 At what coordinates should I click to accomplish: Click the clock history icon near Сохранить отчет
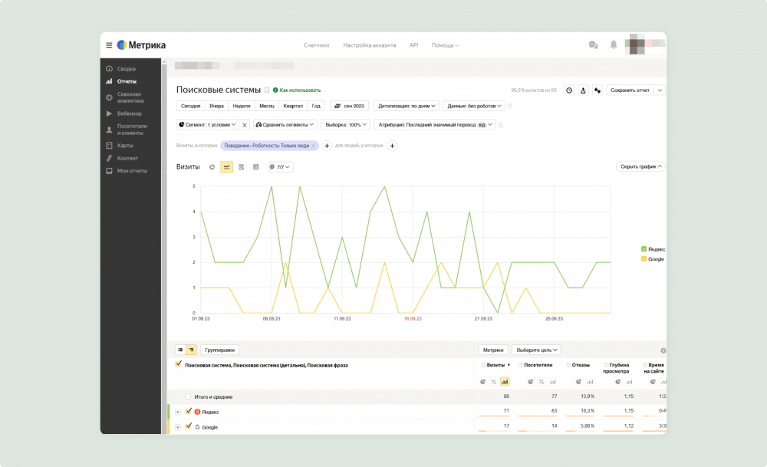pos(569,90)
